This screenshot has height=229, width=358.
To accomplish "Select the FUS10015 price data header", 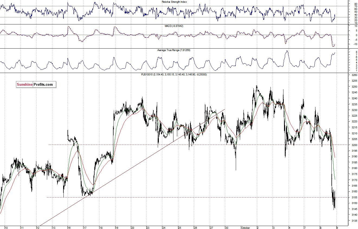I will click(x=174, y=74).
